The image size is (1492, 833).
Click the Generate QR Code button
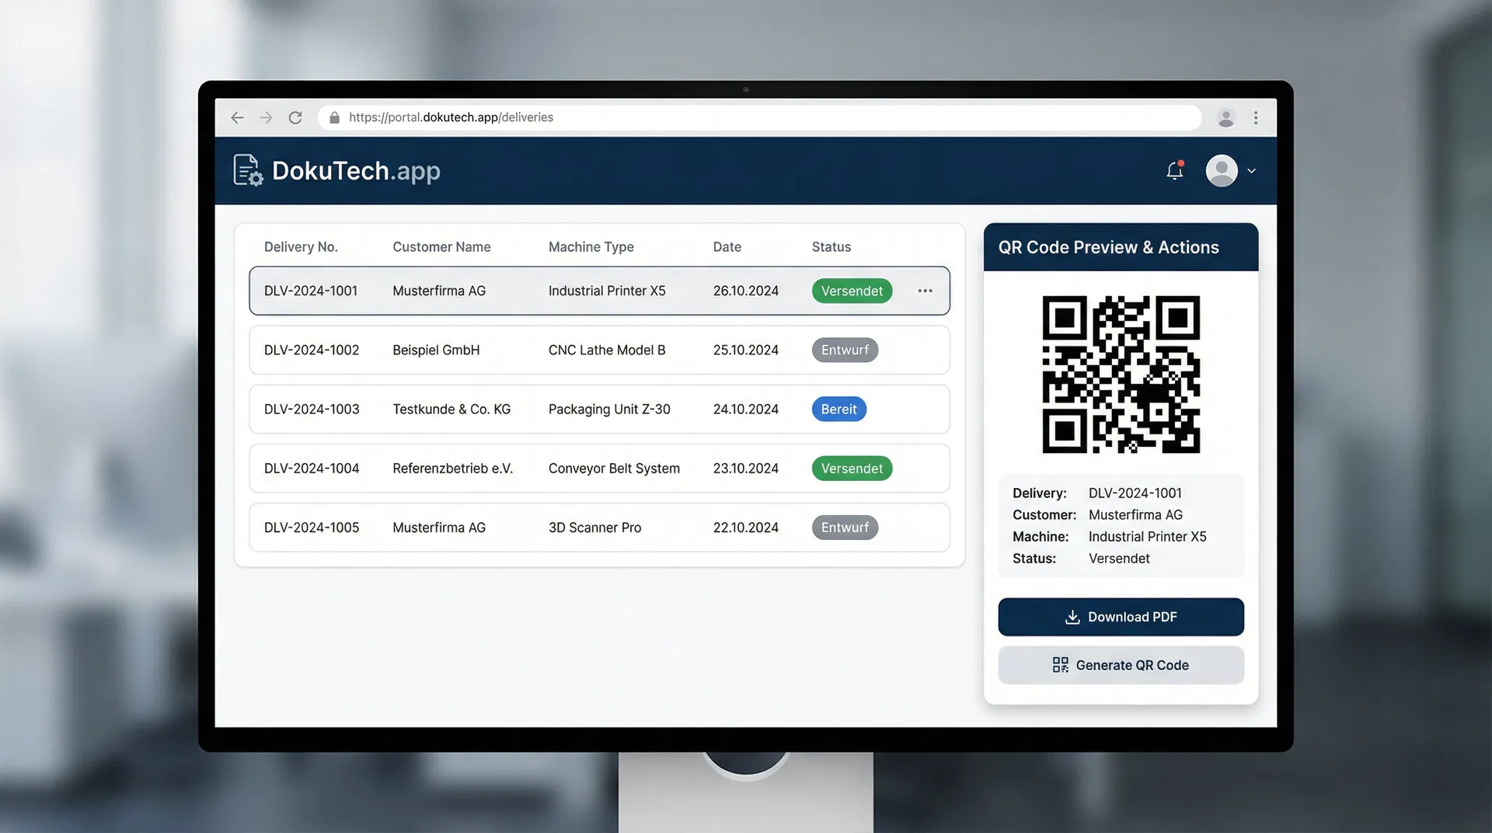click(1121, 665)
